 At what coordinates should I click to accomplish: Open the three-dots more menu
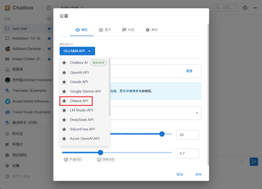[255, 8]
